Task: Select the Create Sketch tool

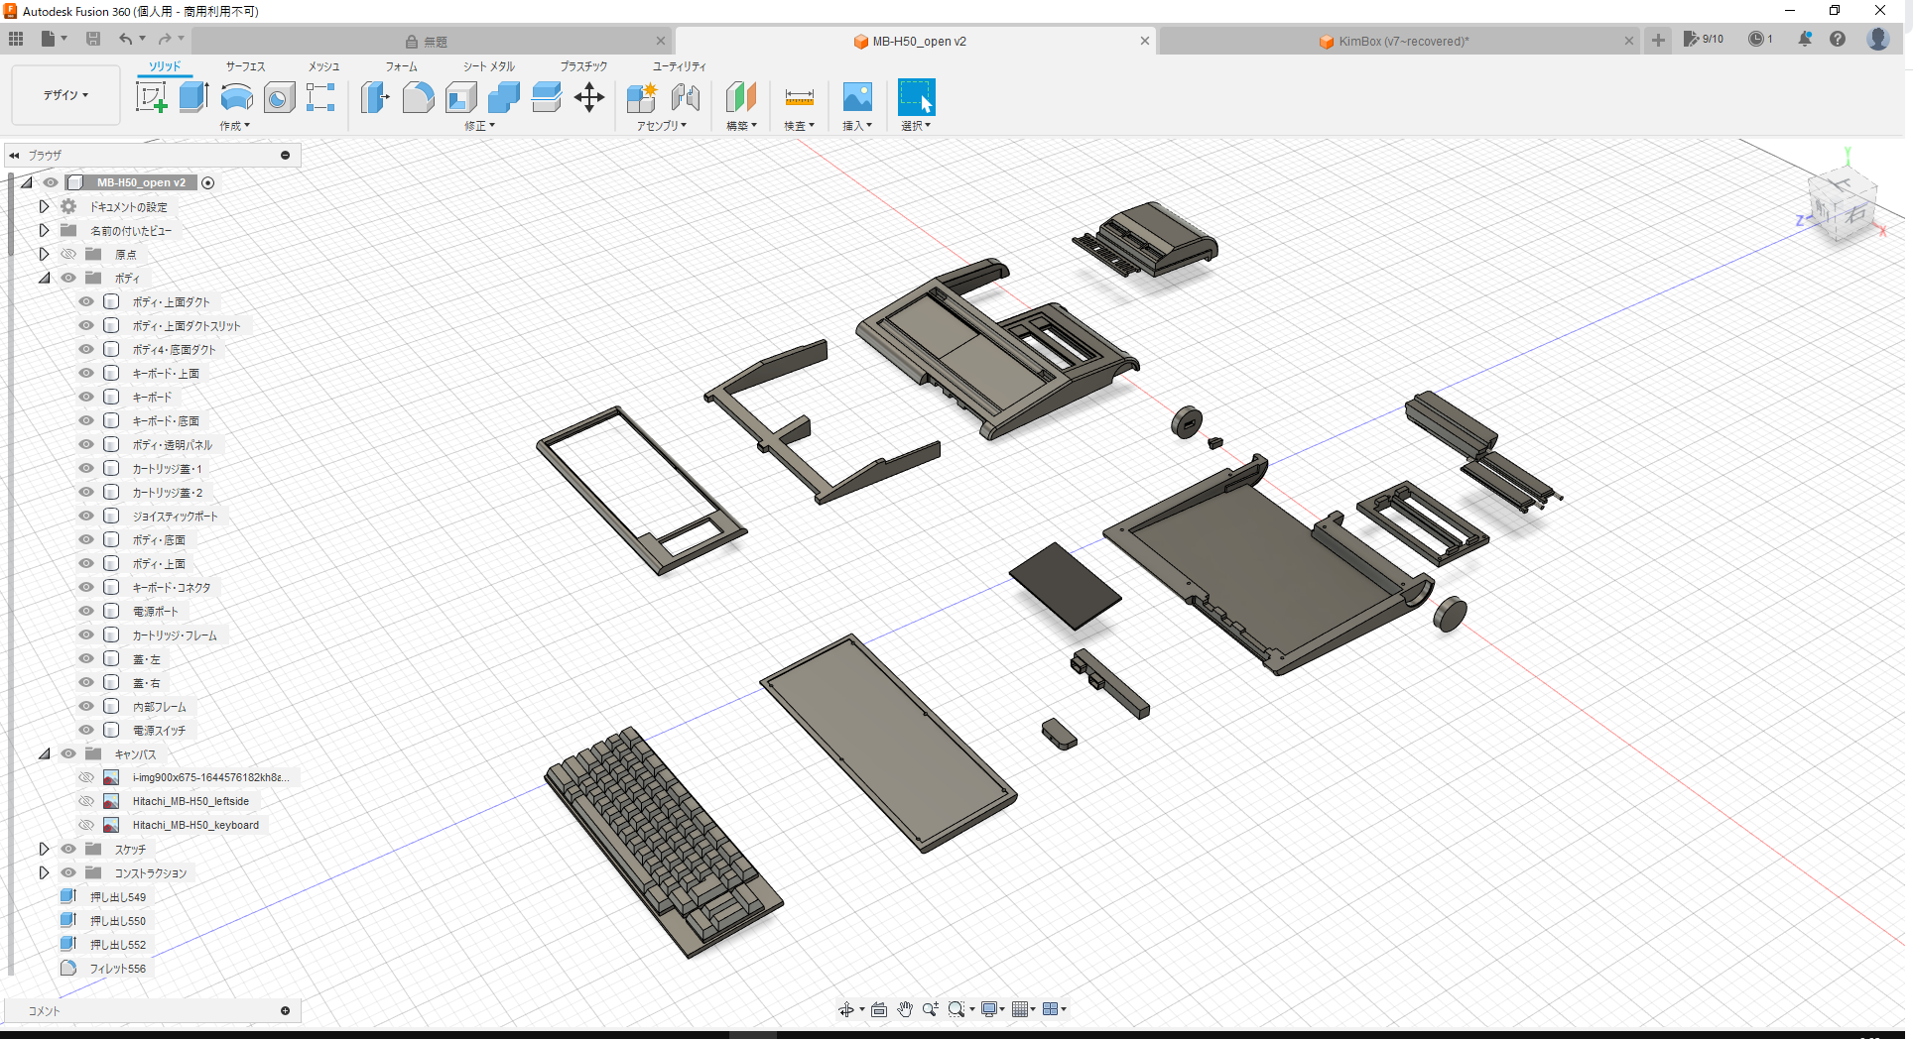Action: [x=151, y=97]
